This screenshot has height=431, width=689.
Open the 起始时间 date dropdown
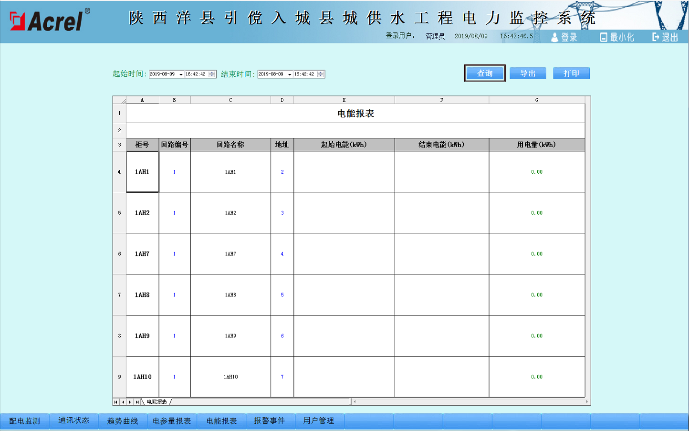tap(181, 74)
